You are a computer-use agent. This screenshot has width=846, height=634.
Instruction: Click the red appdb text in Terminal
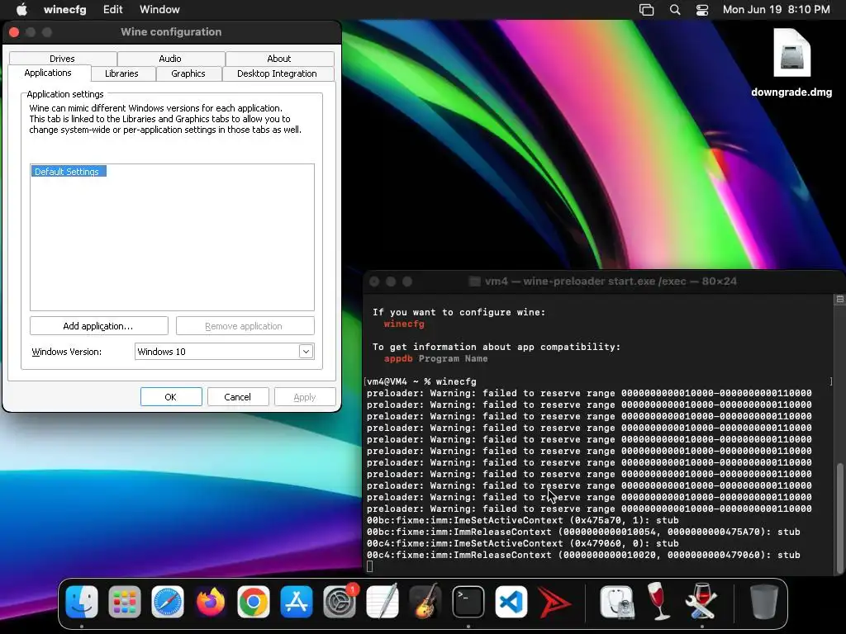coord(398,358)
